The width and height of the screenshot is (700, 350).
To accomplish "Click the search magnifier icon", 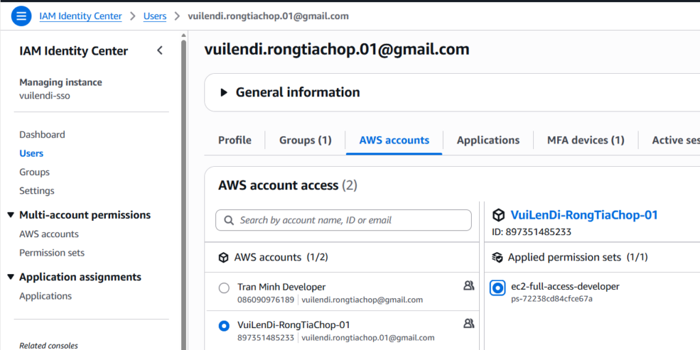I will (228, 220).
